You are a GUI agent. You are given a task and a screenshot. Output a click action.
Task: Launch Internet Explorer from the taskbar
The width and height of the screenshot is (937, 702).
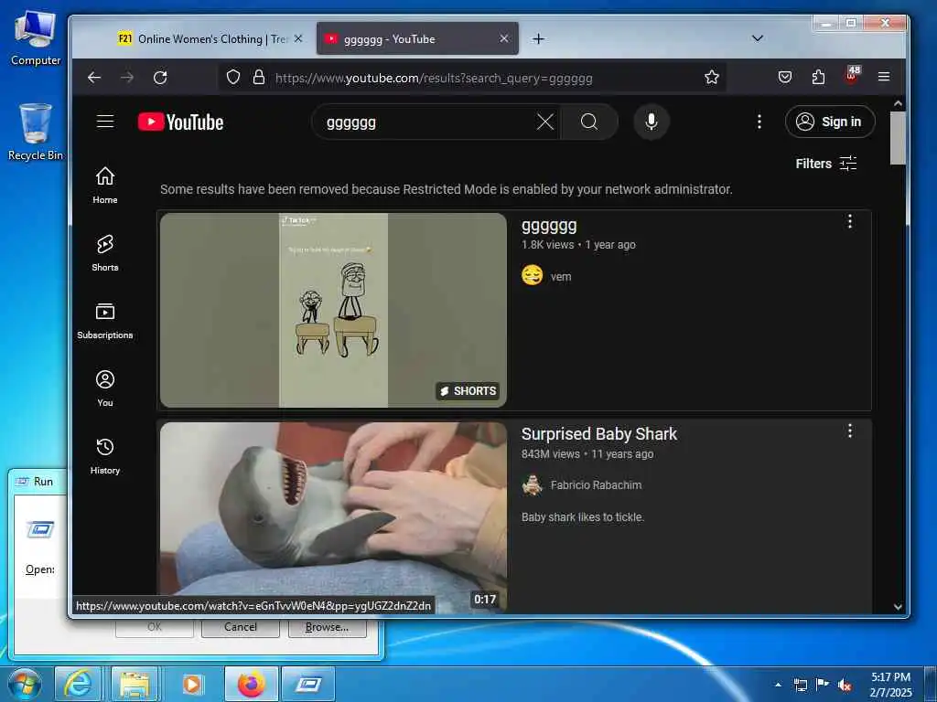pos(79,684)
